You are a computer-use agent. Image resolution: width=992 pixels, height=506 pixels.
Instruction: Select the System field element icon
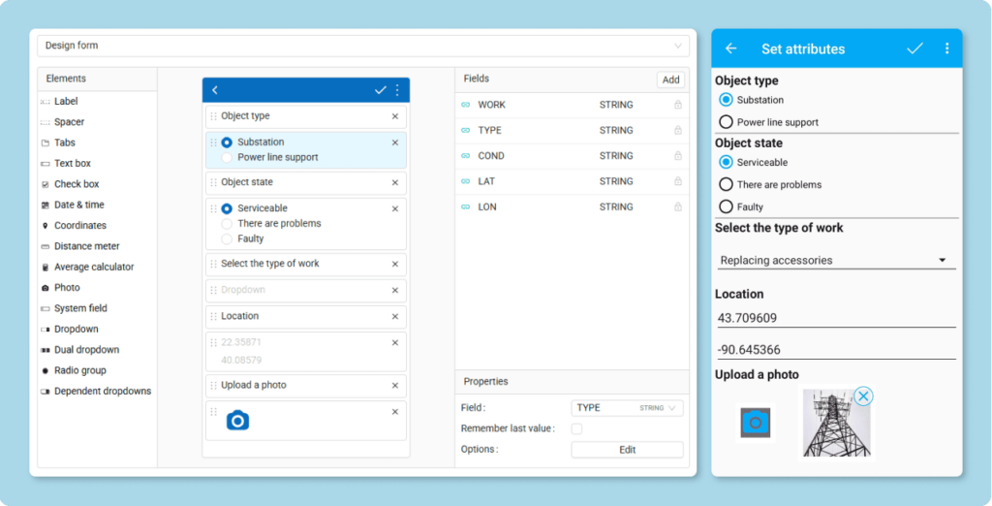(45, 308)
